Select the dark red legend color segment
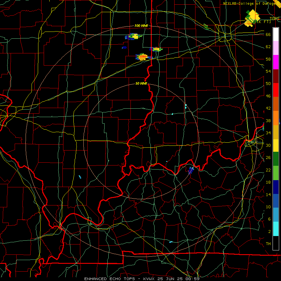281x281 pixels. (276, 76)
